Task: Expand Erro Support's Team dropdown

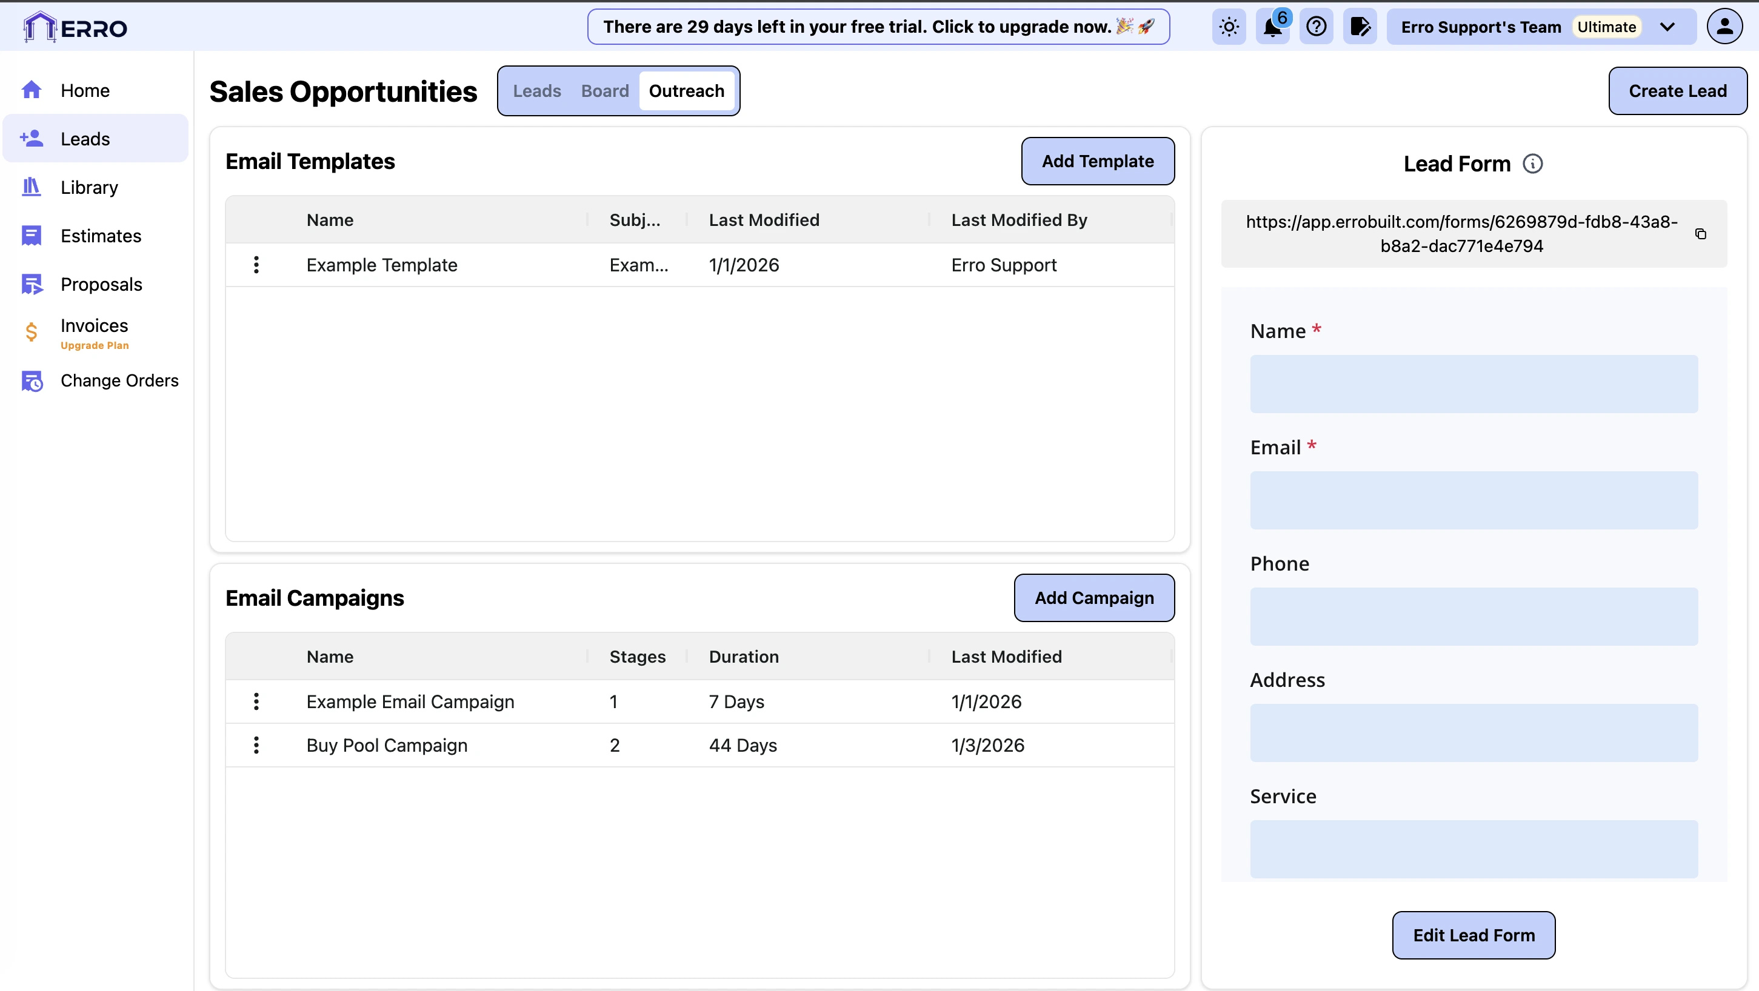Action: [1667, 27]
